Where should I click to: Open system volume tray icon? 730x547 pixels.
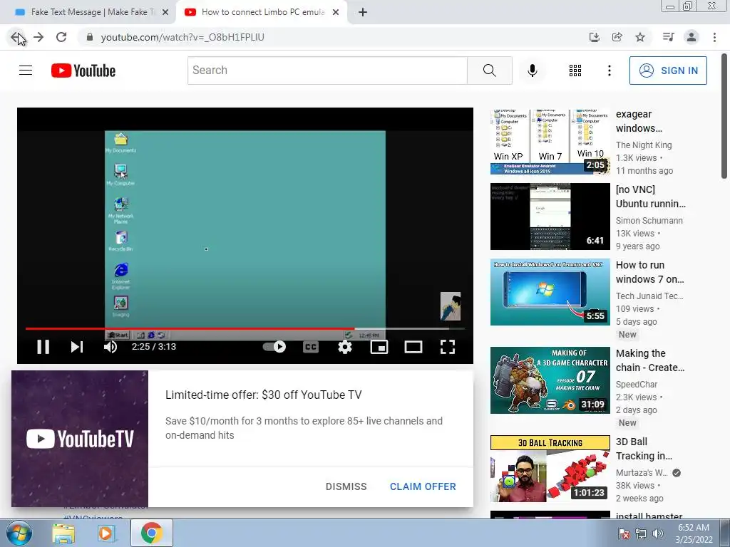pos(657,533)
